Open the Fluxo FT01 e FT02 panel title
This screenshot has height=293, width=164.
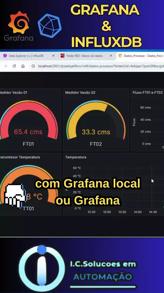[148, 92]
